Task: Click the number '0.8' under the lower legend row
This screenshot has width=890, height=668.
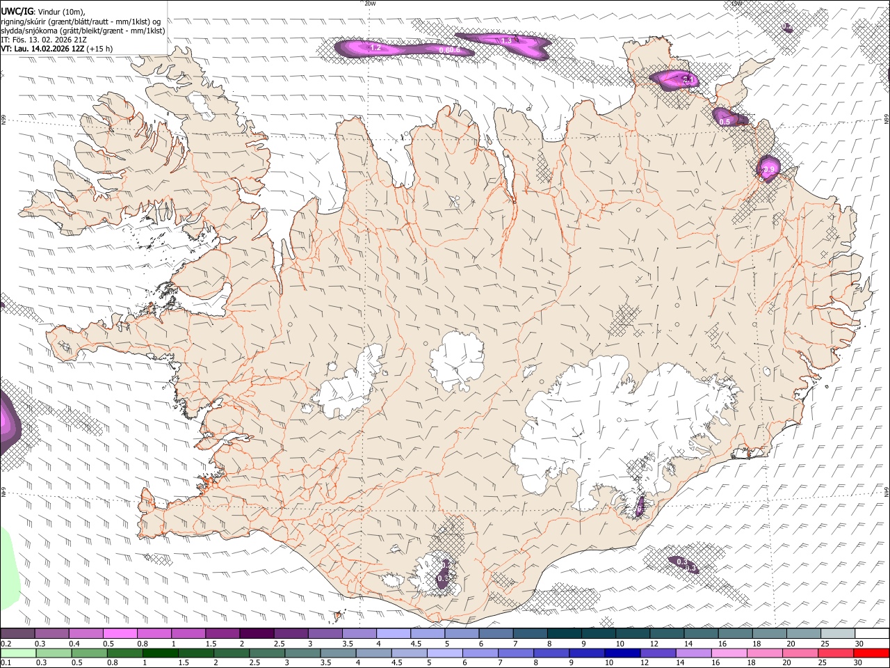Action: click(113, 663)
